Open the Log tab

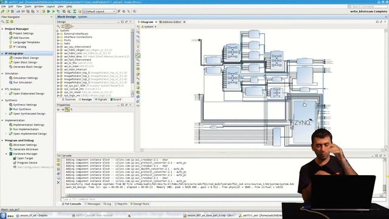click(x=107, y=204)
